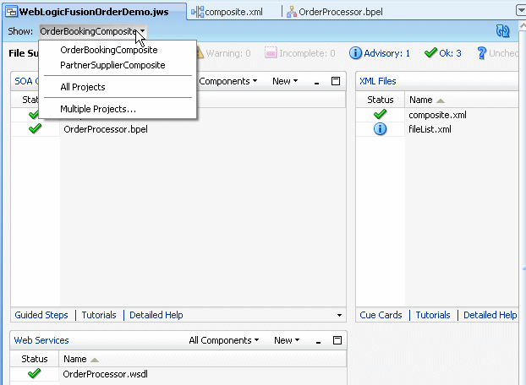
Task: Click the Incomplete: 0 filter text
Action: coord(307,53)
